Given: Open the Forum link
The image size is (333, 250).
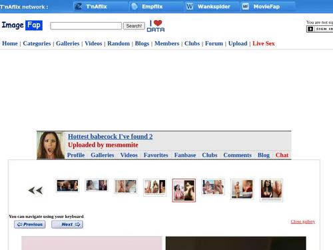Looking at the screenshot, I should [x=214, y=43].
